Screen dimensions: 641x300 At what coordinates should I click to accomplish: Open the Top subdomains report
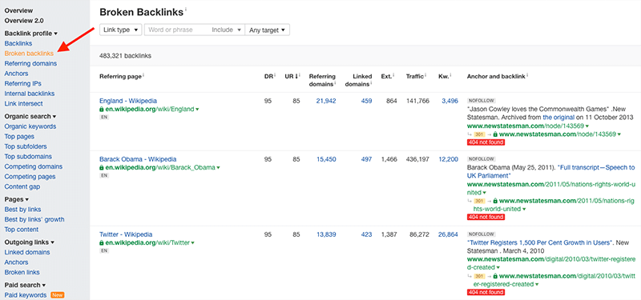click(28, 156)
